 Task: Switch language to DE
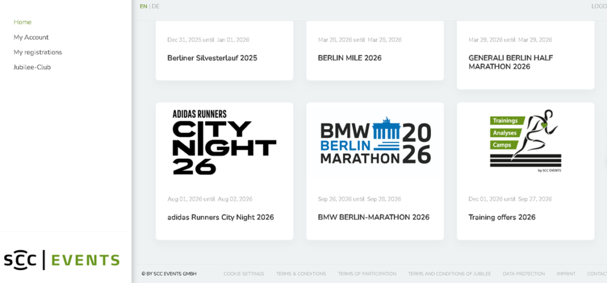(x=155, y=7)
